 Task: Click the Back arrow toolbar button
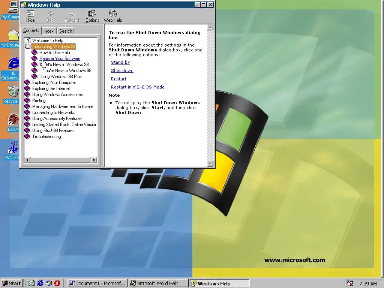51,16
